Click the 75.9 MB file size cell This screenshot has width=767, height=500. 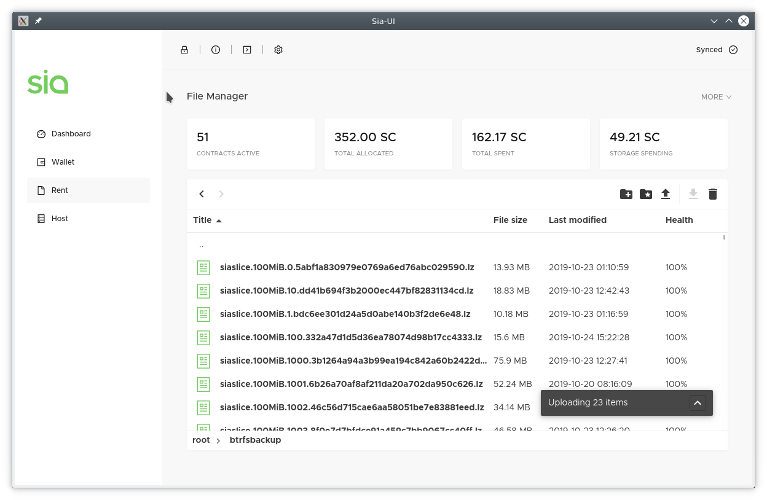(510, 361)
